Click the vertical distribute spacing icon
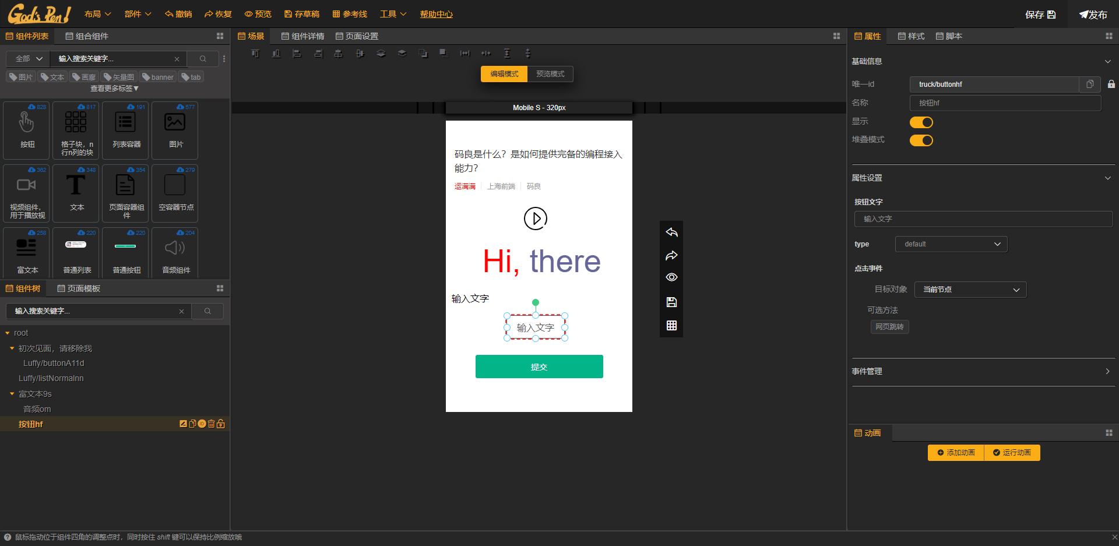 (x=507, y=54)
